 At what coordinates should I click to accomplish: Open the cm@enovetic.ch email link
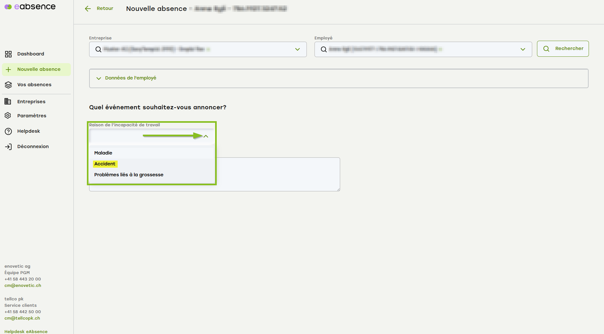click(x=23, y=286)
